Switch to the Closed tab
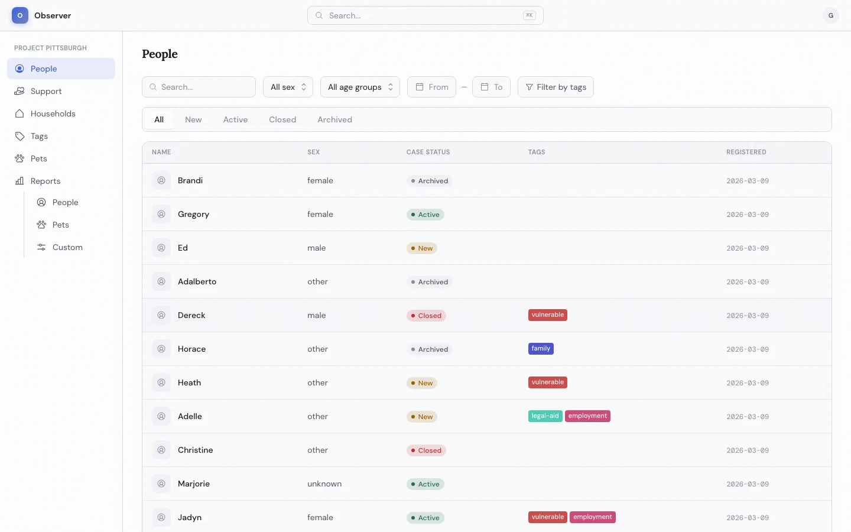 (x=282, y=119)
